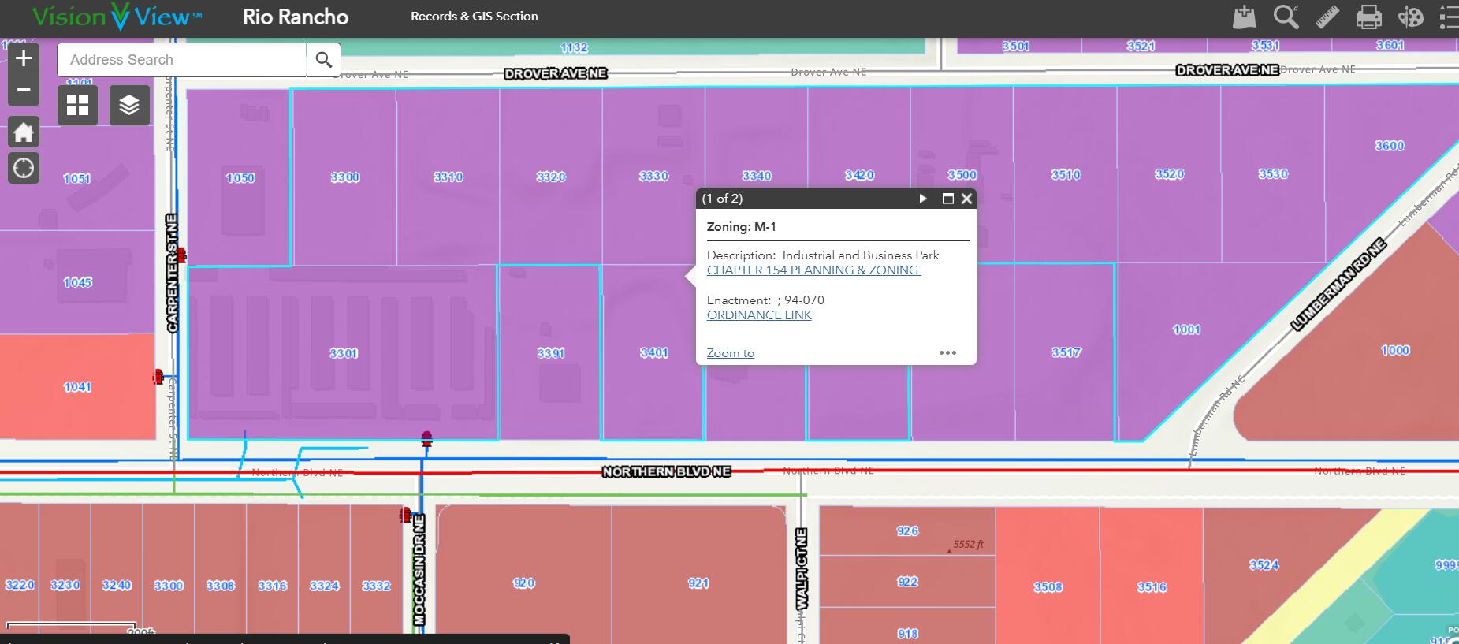Viewport: 1459px width, 644px height.
Task: Open the print map tool
Action: tap(1368, 17)
